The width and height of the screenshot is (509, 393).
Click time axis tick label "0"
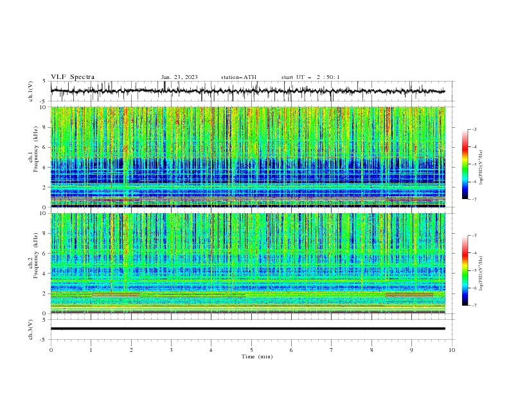[x=51, y=350]
